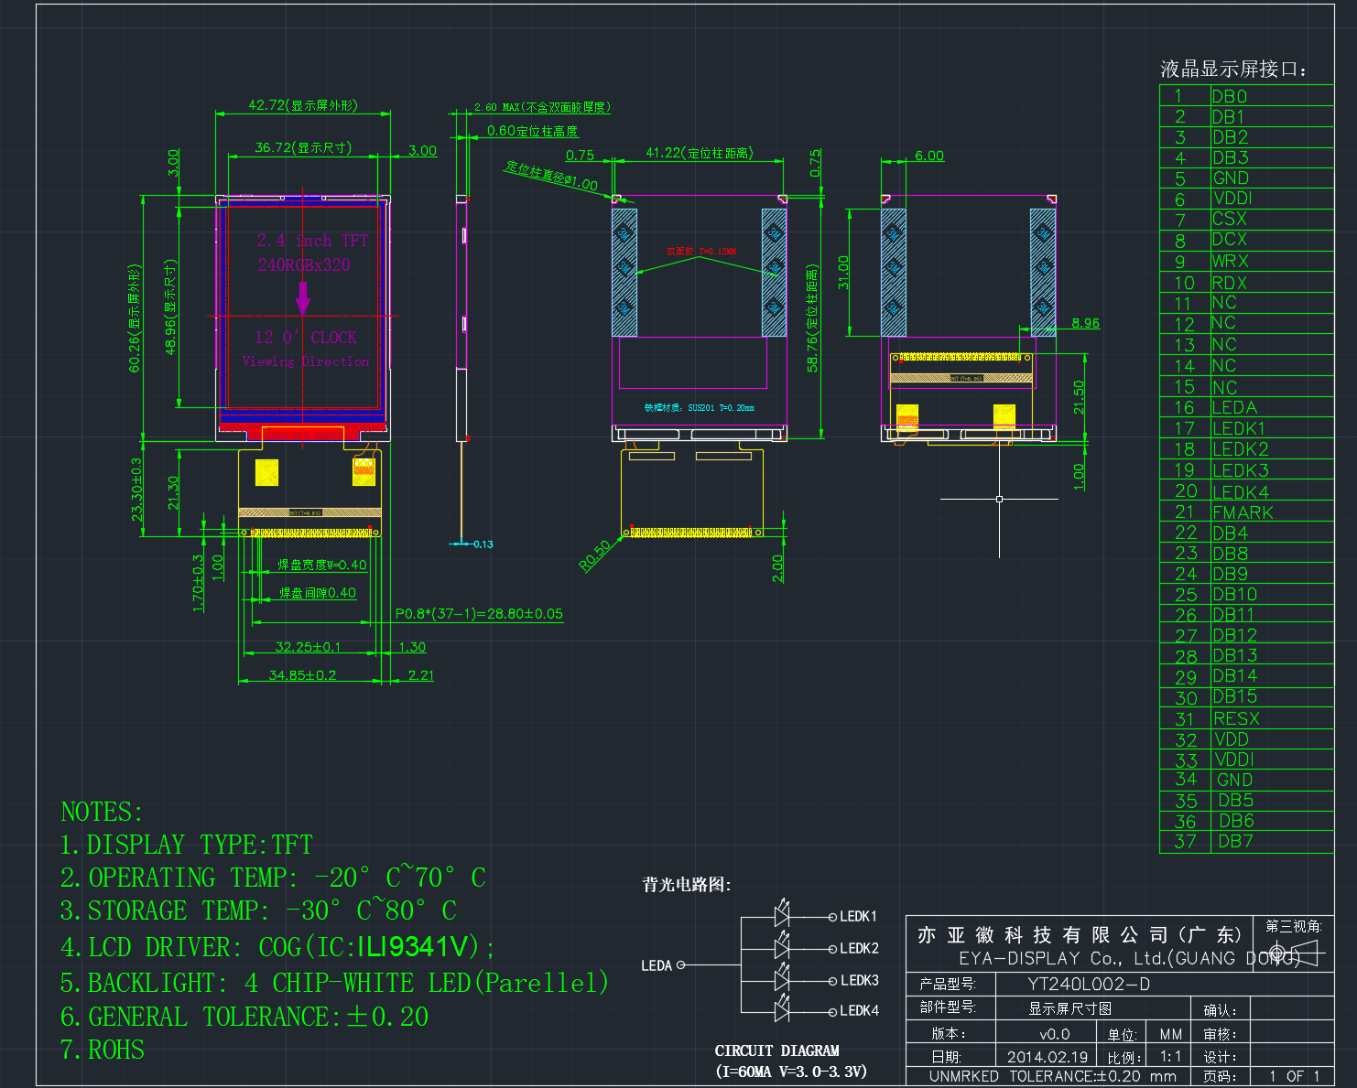This screenshot has height=1088, width=1357.
Task: Click the "NOTES:" heading
Action: 103,812
